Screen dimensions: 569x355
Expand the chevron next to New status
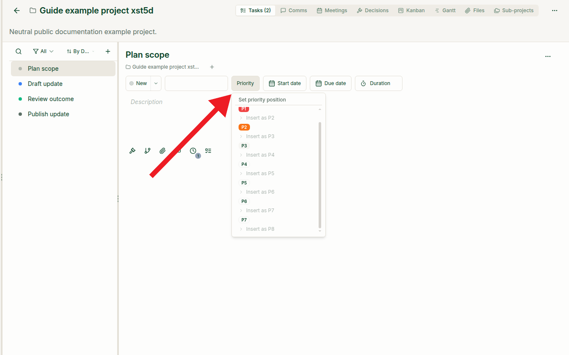[156, 83]
